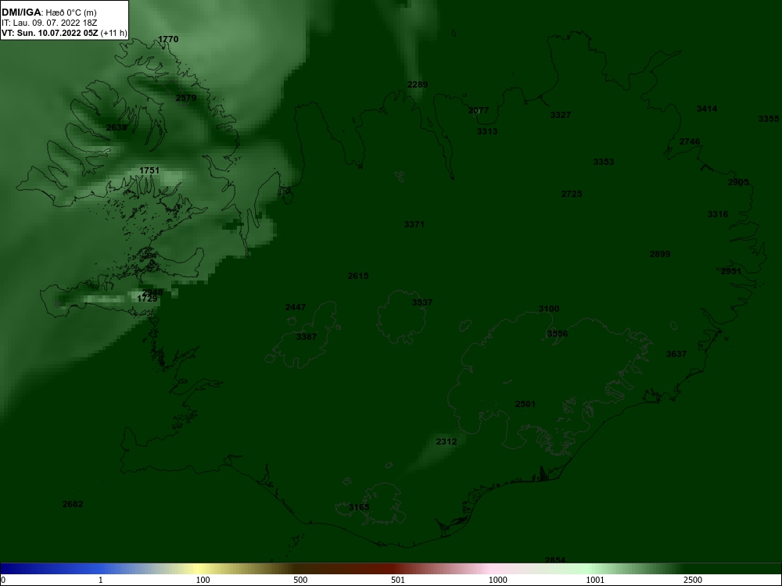Click the map value 1751
782x586 pixels.
[149, 170]
